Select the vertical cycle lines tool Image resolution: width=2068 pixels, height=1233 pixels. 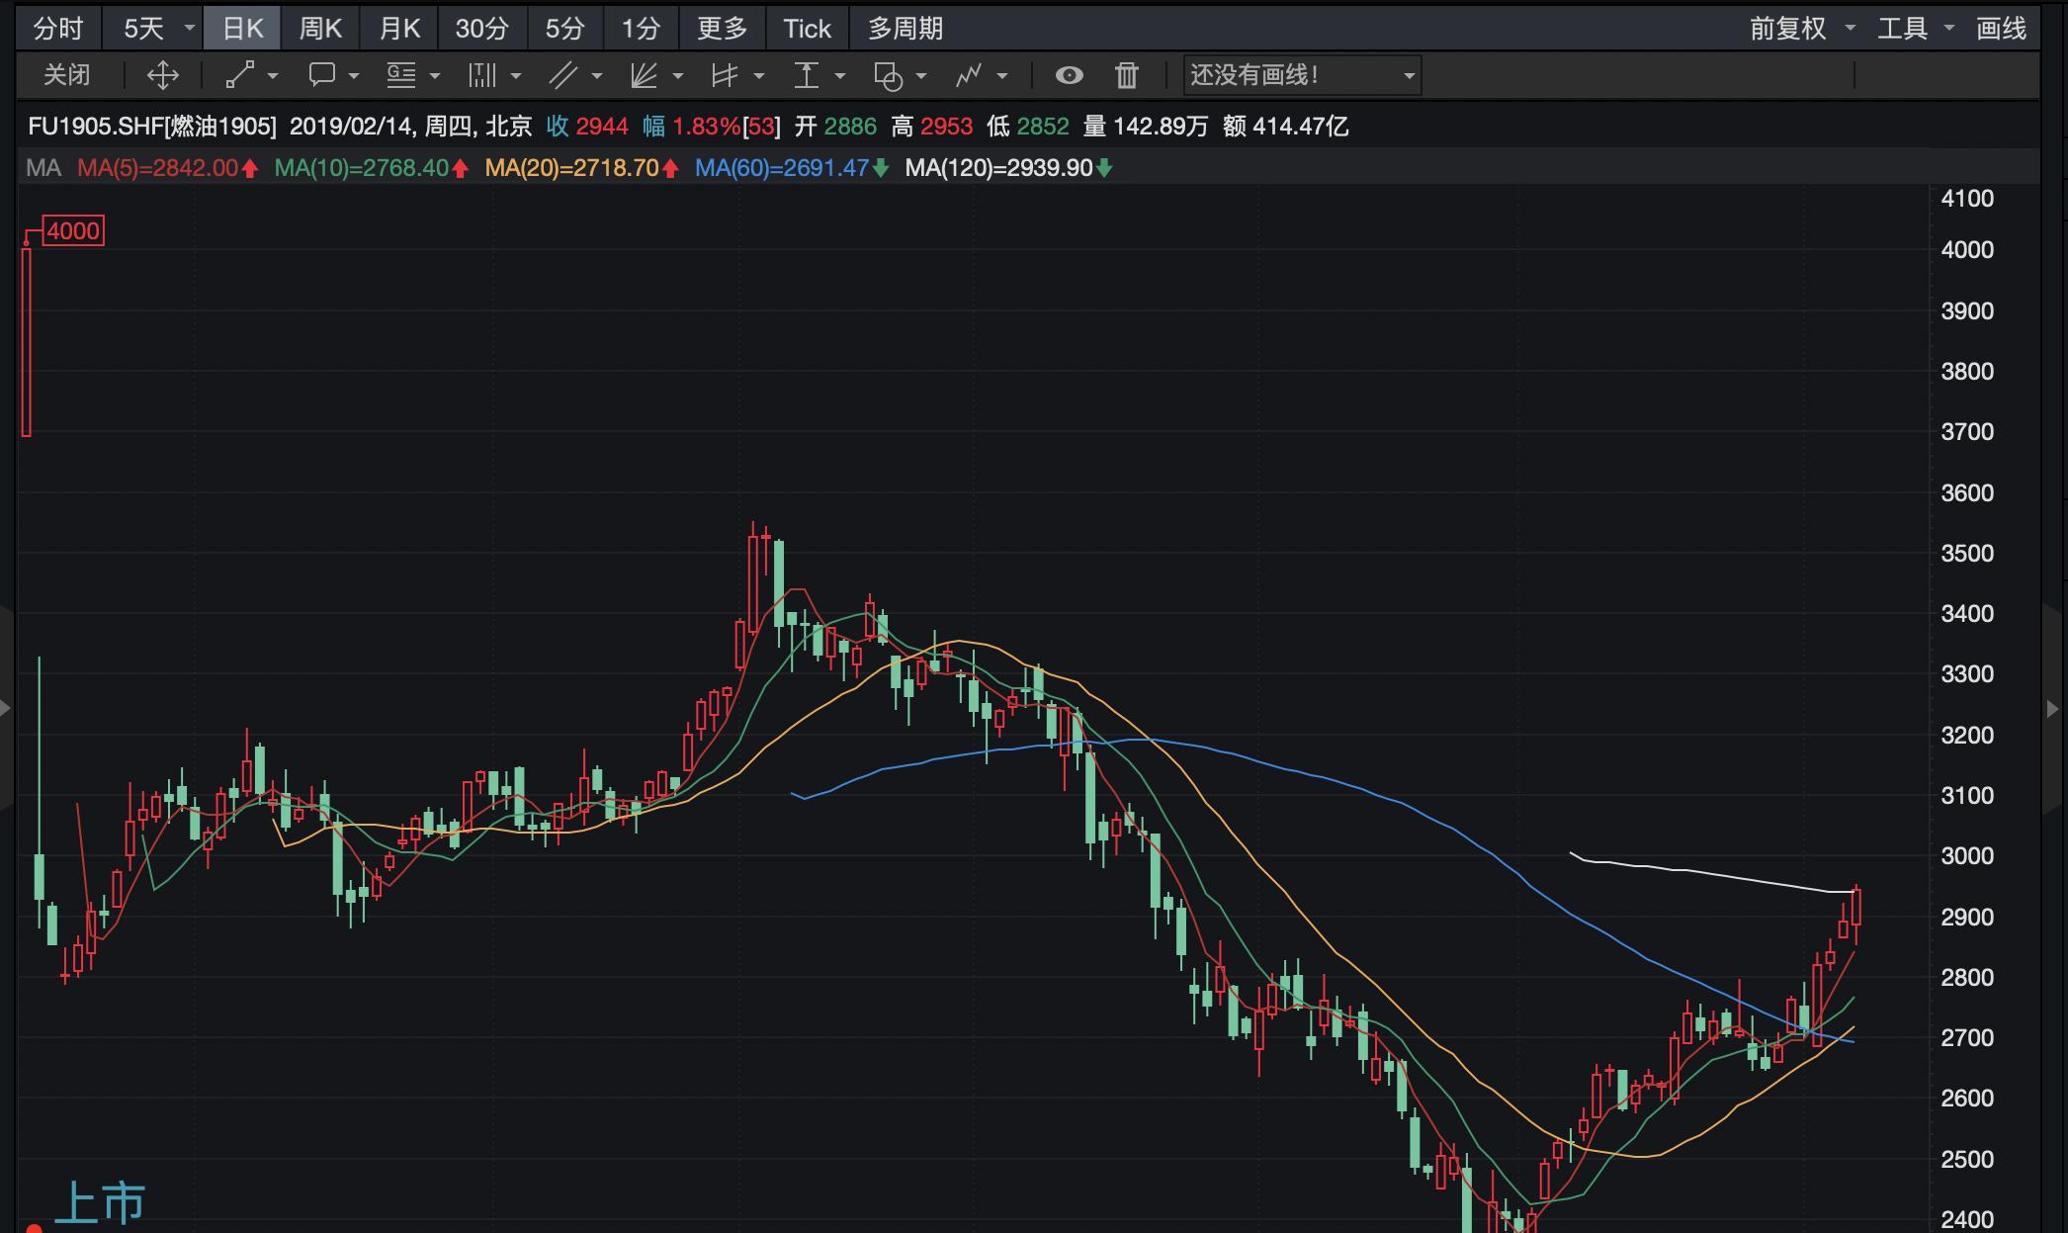[x=481, y=75]
